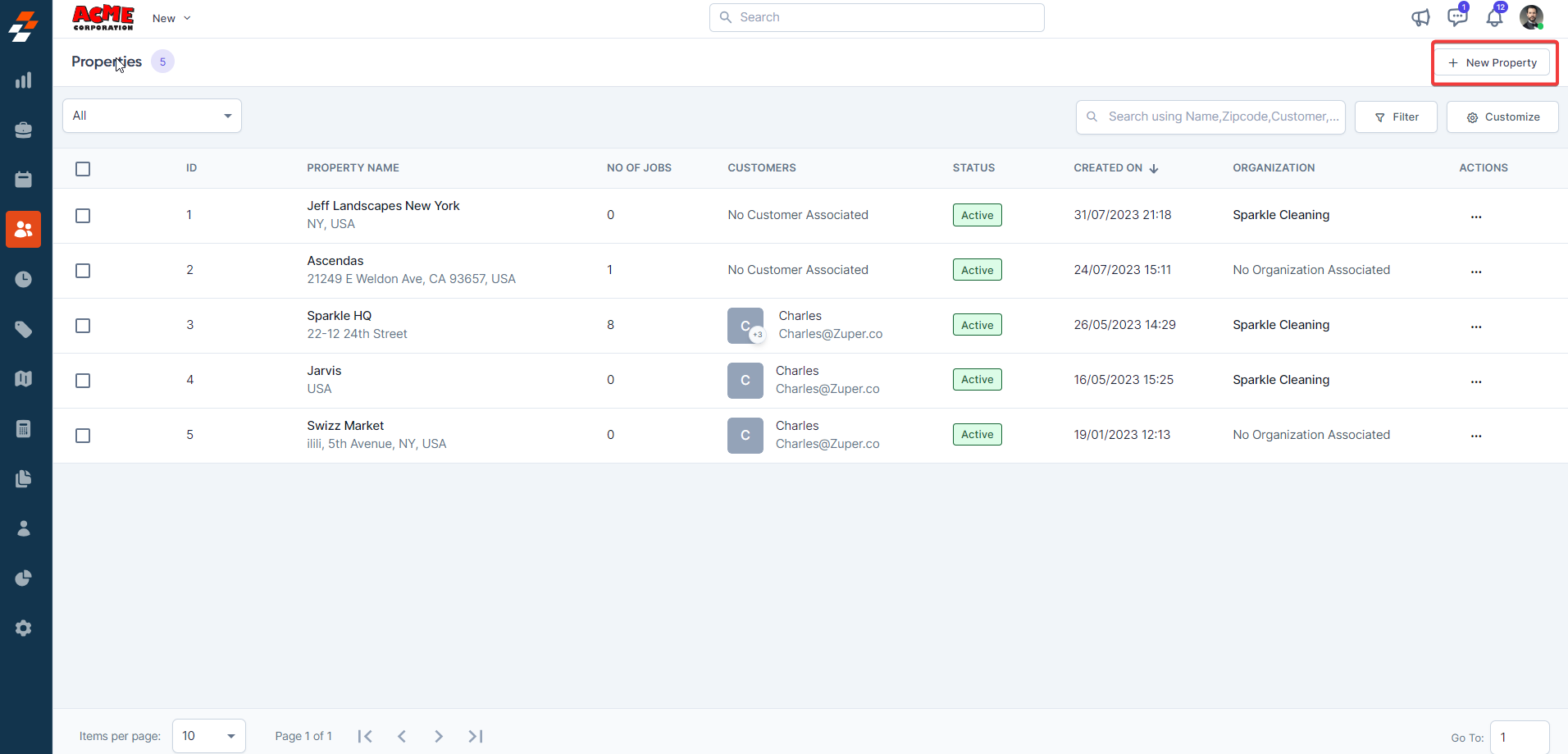
Task: Select the Sparkle HQ row checkbox
Action: pos(83,326)
